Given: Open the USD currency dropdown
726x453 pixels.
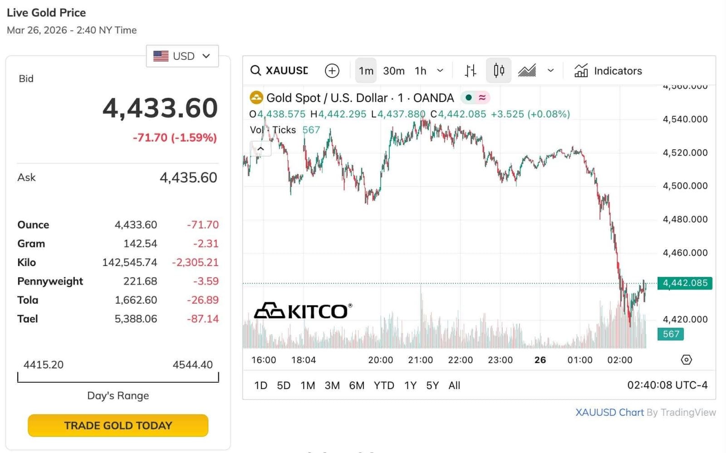Looking at the screenshot, I should [x=182, y=56].
